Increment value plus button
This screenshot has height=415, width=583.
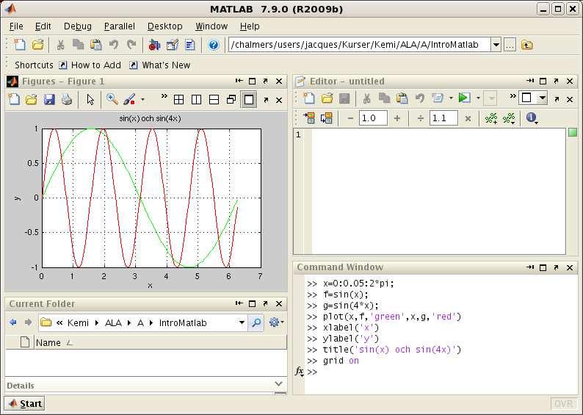coord(397,118)
